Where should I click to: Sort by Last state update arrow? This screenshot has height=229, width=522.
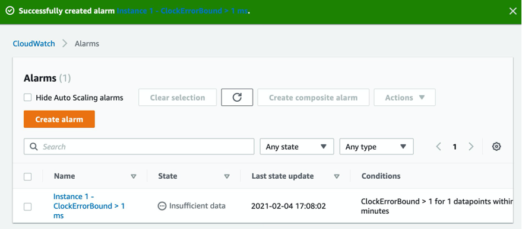(337, 176)
